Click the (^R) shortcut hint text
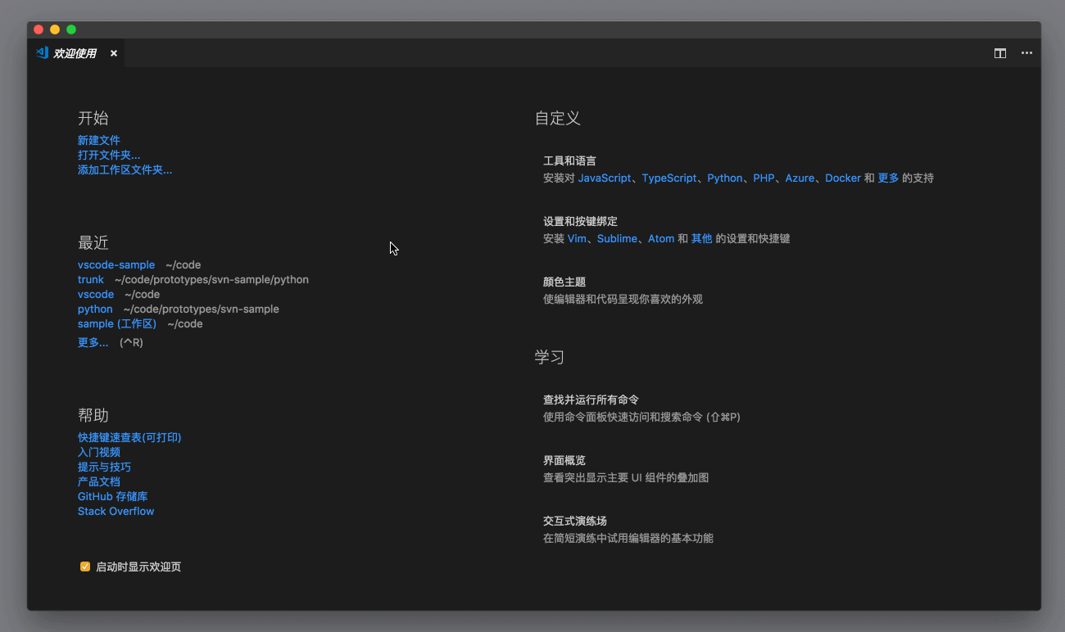 coord(131,342)
